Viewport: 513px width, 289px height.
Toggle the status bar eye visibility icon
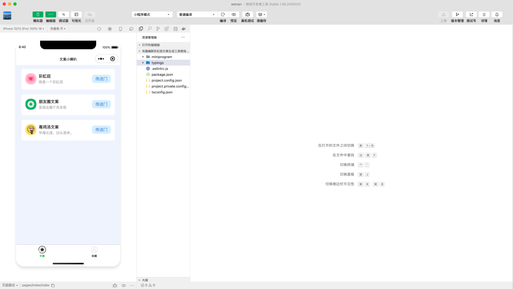click(124, 285)
